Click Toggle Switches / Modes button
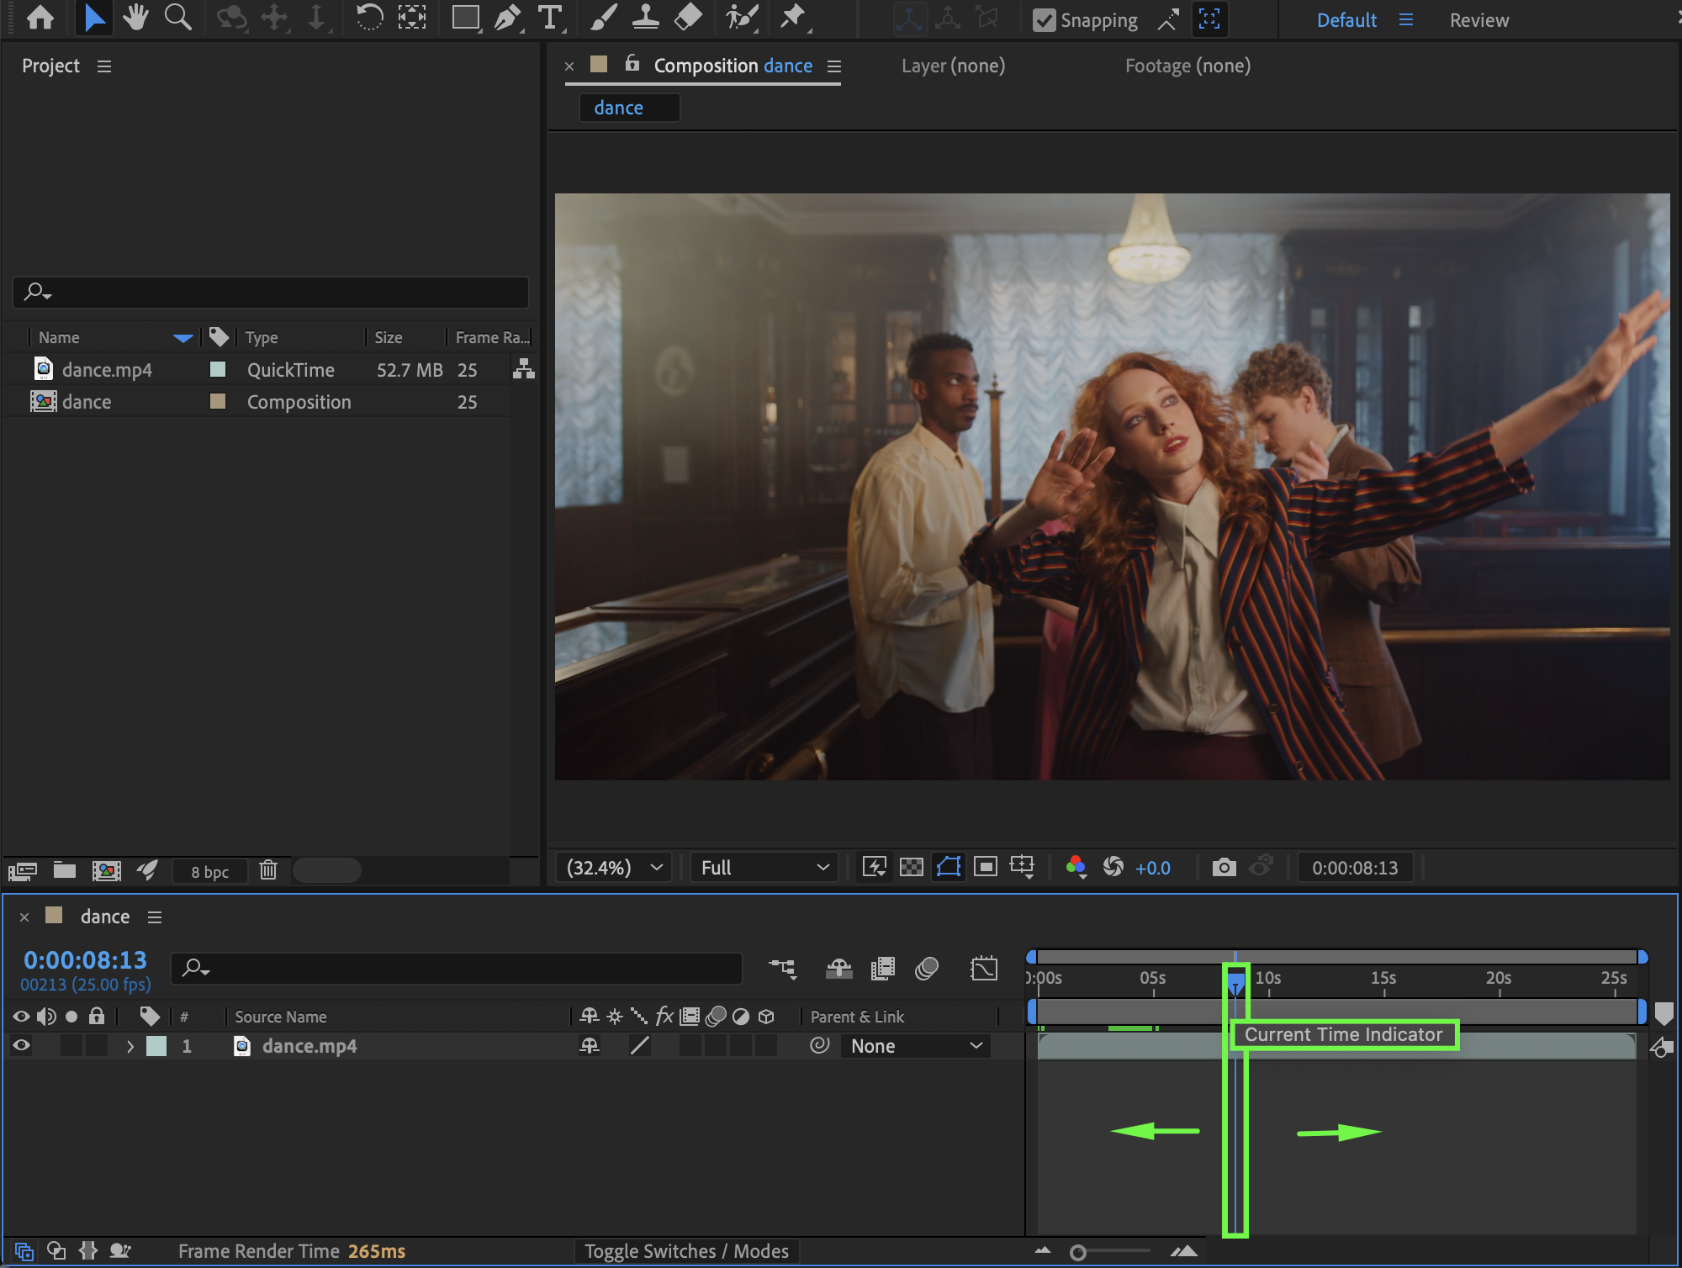This screenshot has height=1268, width=1682. tap(686, 1251)
